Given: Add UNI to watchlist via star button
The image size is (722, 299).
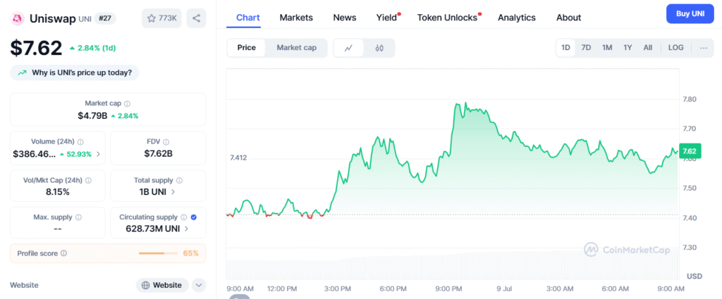Looking at the screenshot, I should (161, 18).
